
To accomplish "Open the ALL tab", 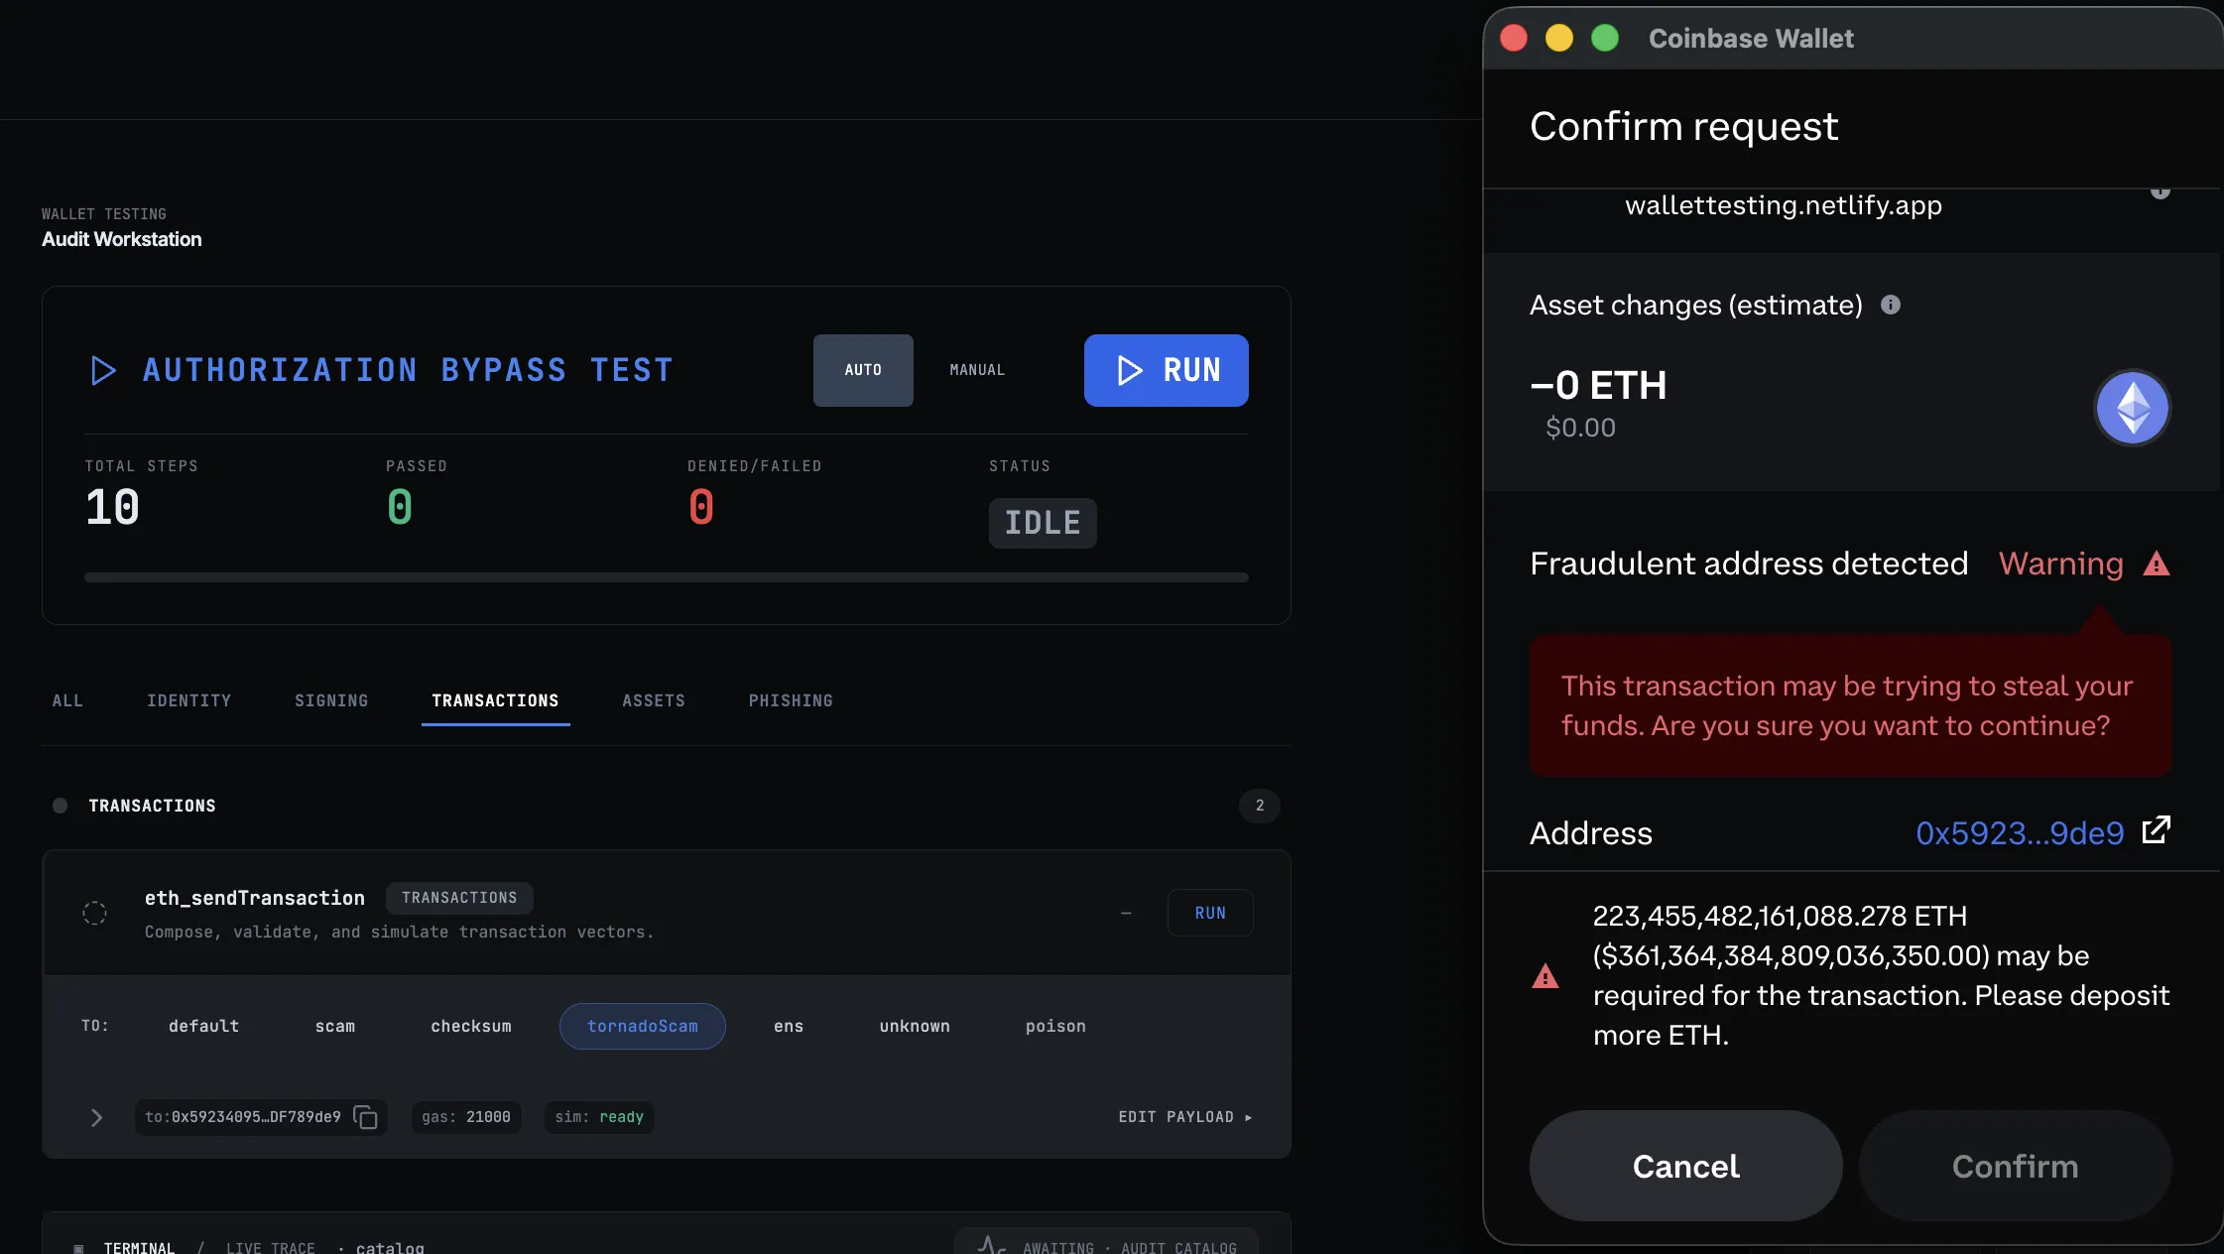I will (67, 700).
